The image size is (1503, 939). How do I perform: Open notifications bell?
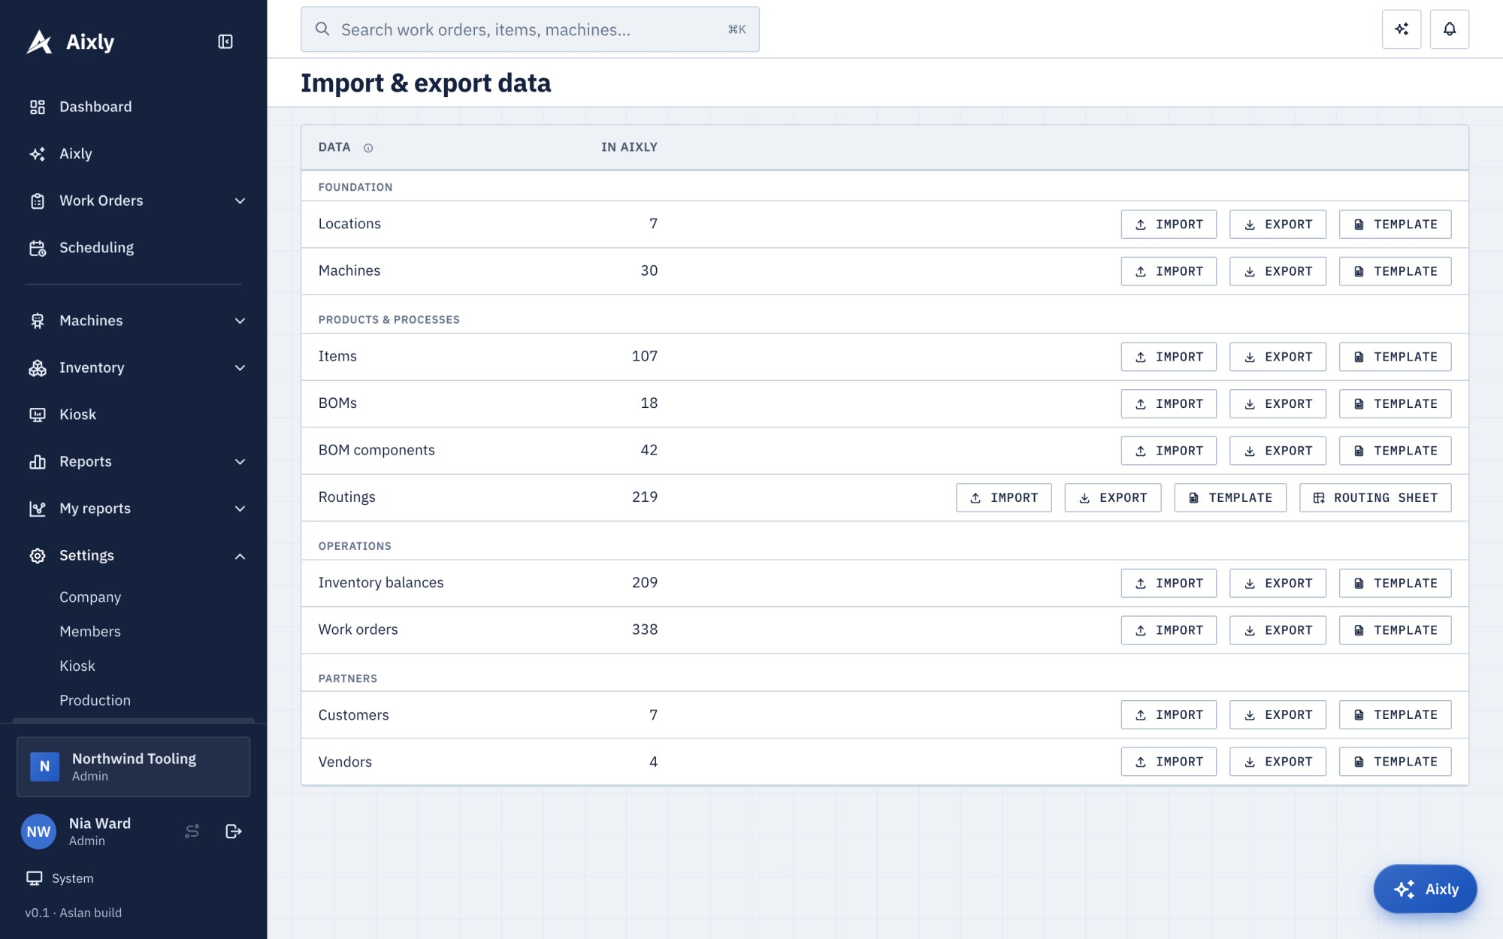[x=1450, y=29]
